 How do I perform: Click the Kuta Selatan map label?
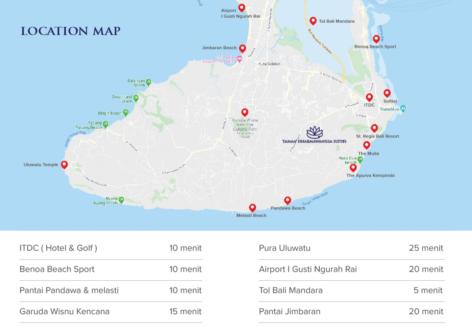pyautogui.click(x=270, y=64)
